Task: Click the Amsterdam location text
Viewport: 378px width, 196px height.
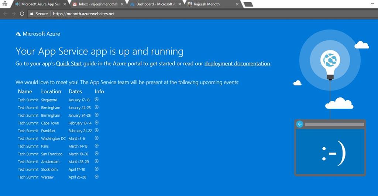Action: coord(50,162)
